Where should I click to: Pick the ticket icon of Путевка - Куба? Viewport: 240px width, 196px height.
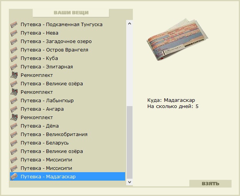click(x=14, y=58)
